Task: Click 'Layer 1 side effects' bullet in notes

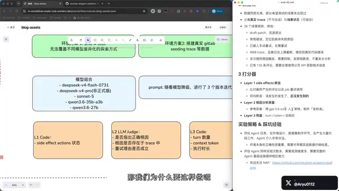Action: click(x=262, y=83)
